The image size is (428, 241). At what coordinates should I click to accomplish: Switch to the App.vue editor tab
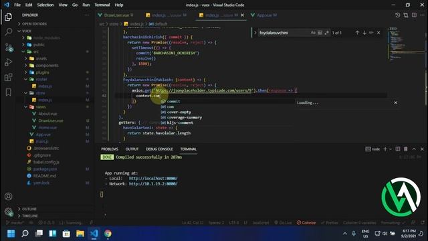pyautogui.click(x=263, y=15)
